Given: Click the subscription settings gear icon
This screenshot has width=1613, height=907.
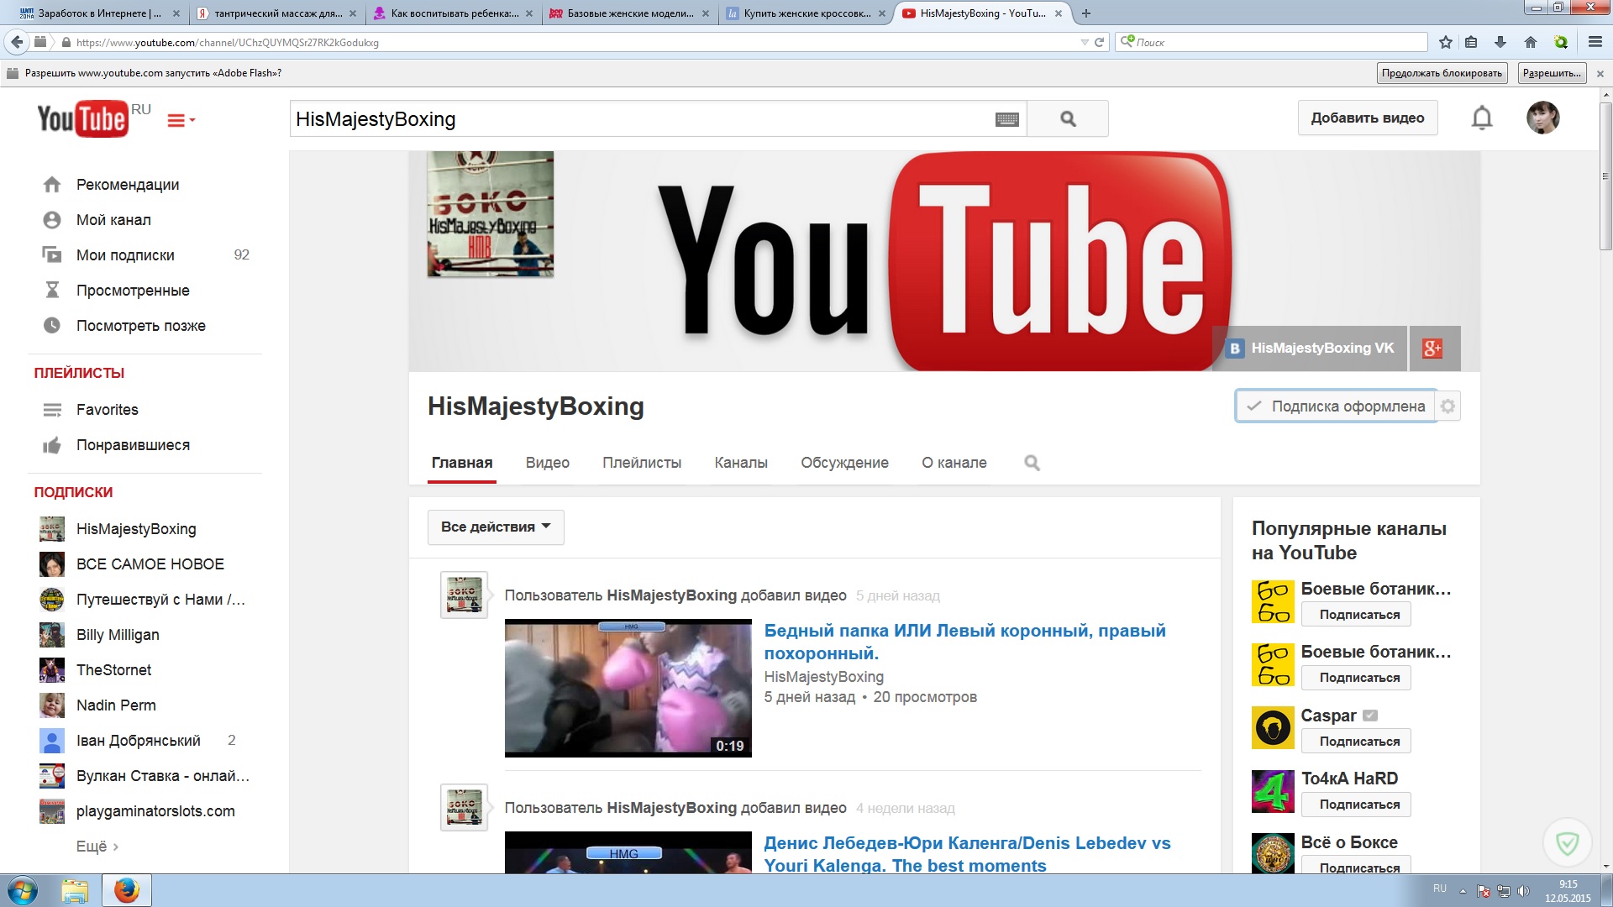Looking at the screenshot, I should click(x=1447, y=406).
